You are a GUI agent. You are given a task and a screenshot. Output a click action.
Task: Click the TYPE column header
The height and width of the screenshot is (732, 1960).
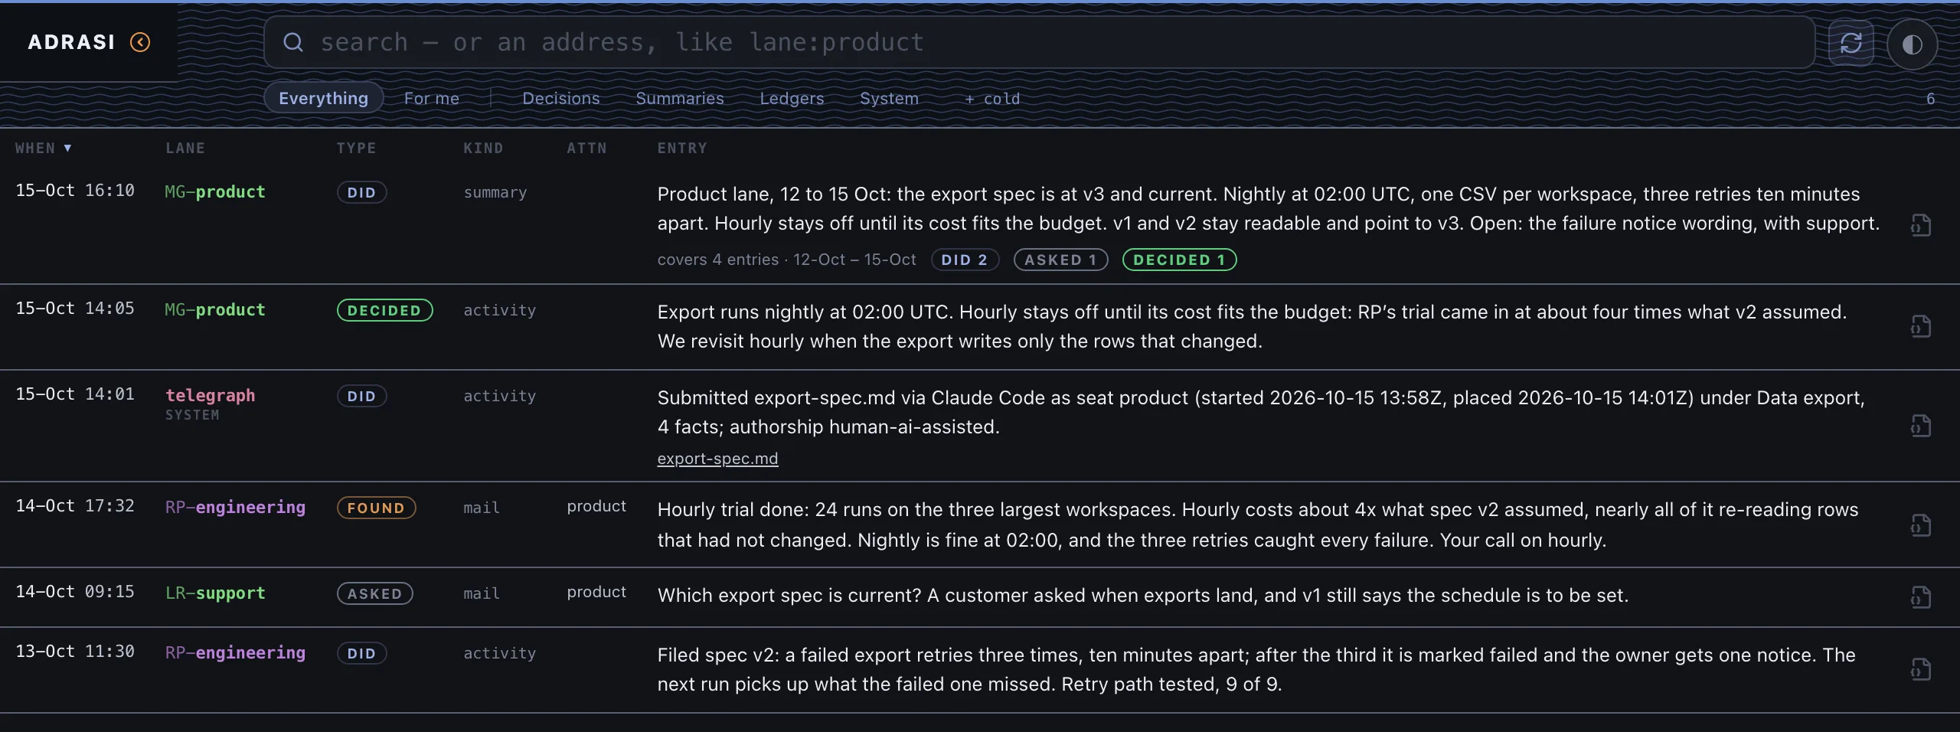point(356,148)
